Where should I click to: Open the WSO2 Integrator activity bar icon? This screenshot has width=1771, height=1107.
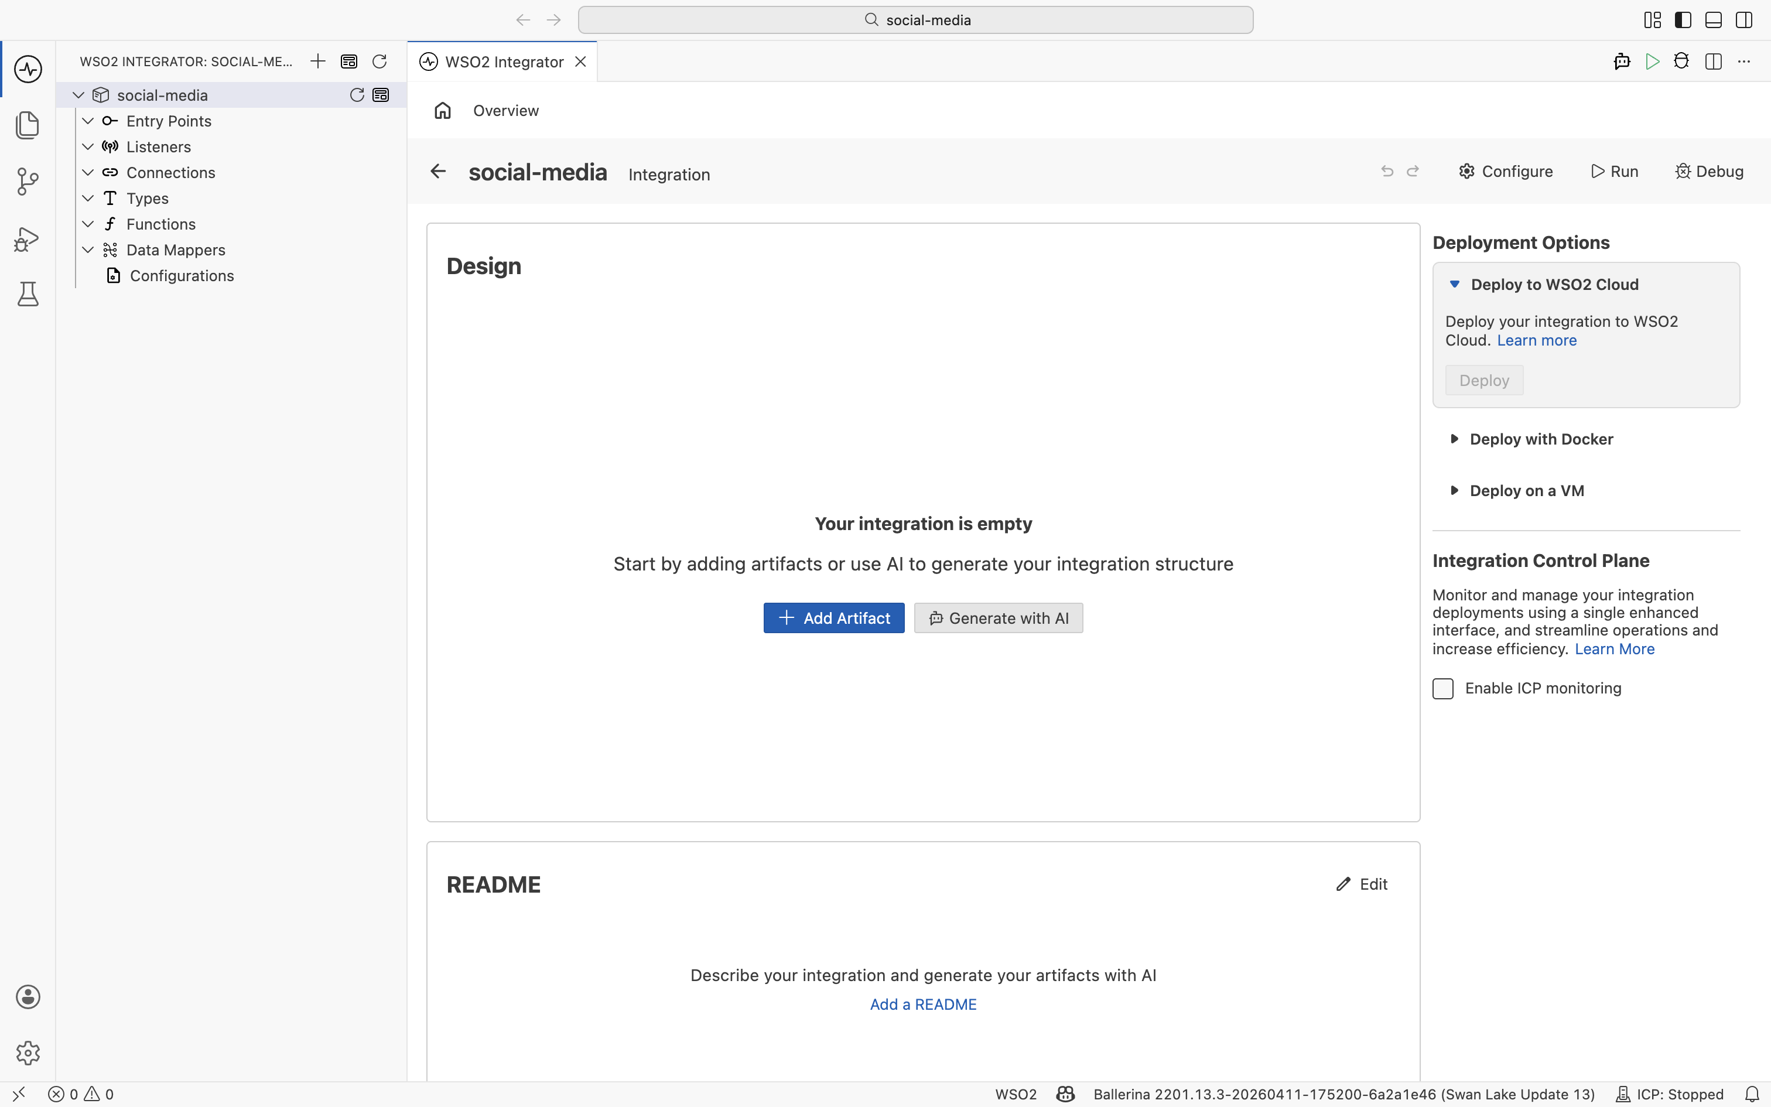tap(28, 70)
